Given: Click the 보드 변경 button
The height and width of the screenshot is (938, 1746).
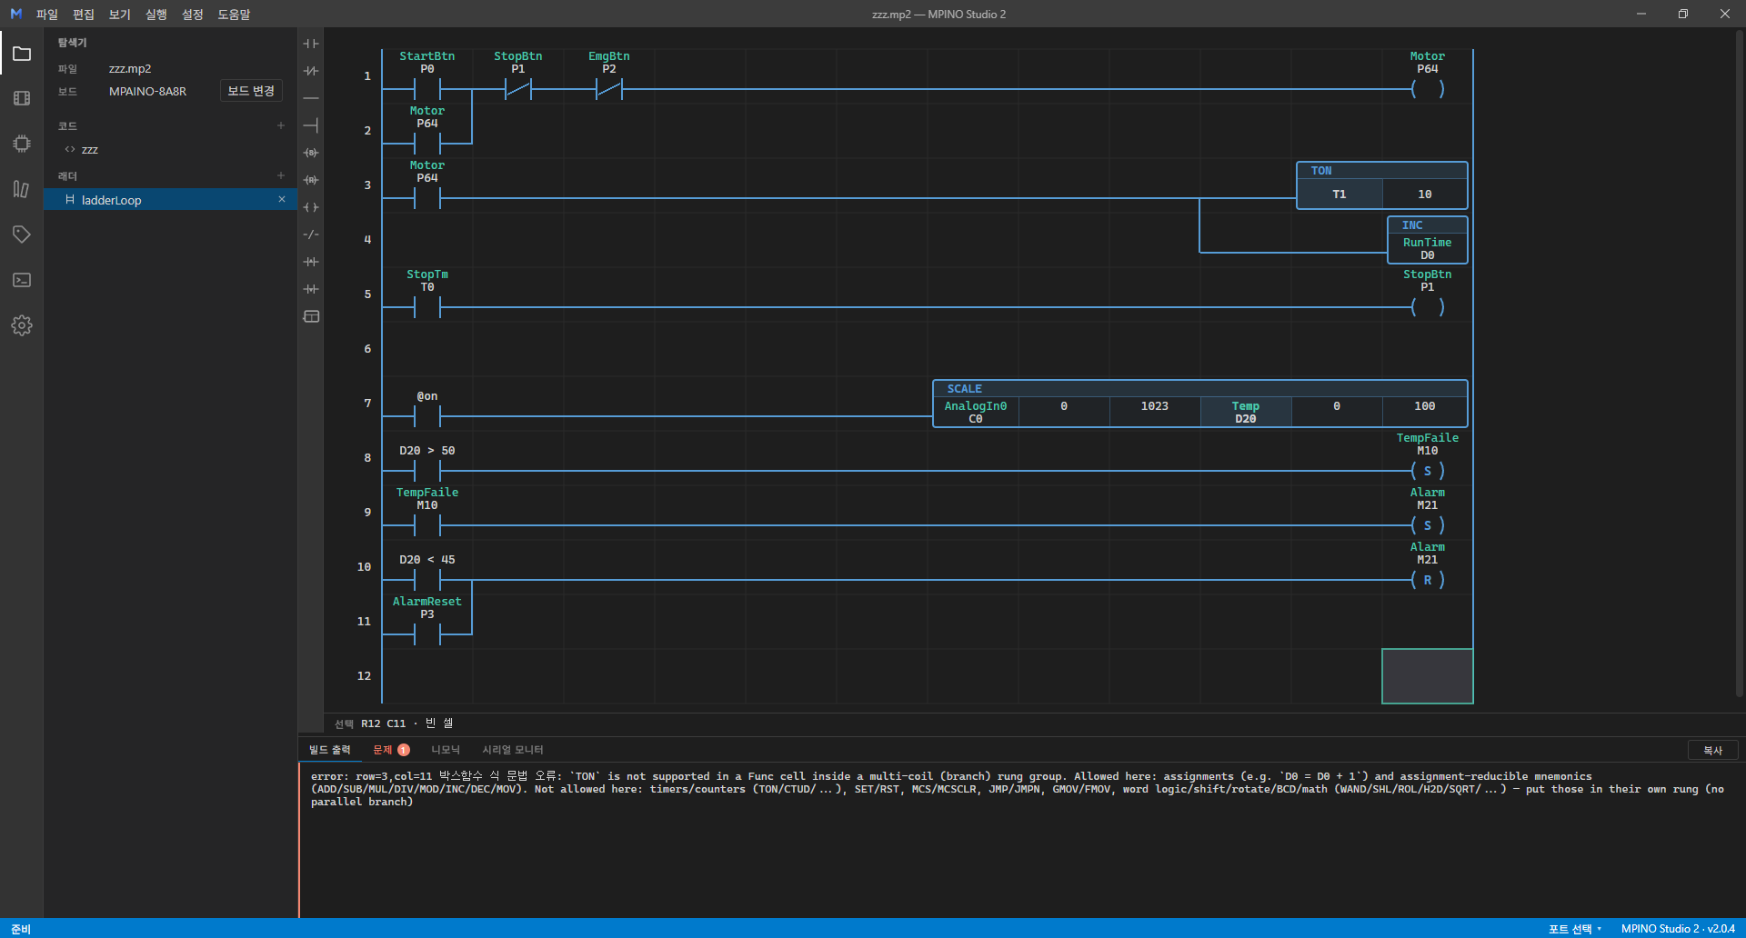Looking at the screenshot, I should (251, 91).
